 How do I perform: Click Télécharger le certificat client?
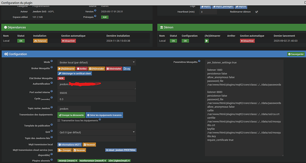(75, 74)
